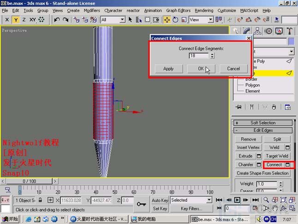Open the Utilities hammer panel tab
The width and height of the screenshot is (298, 224).
coord(289,31)
